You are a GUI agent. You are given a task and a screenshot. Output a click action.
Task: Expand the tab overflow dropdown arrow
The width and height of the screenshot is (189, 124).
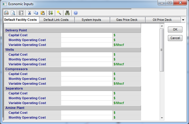(x=183, y=20)
